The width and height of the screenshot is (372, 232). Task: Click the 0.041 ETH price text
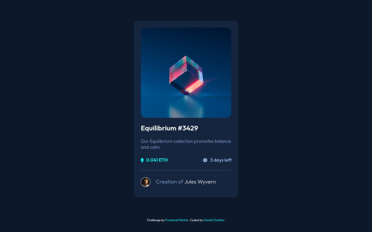pyautogui.click(x=157, y=160)
